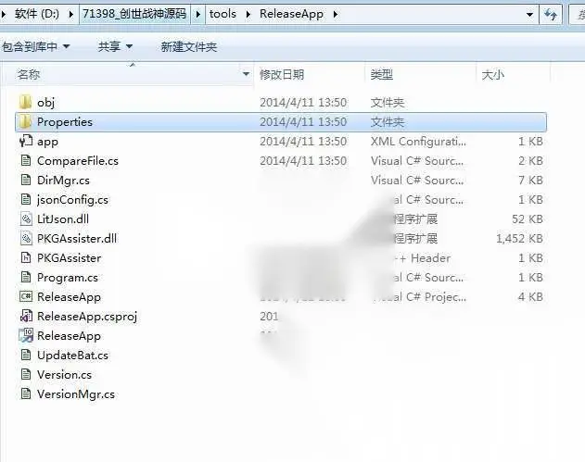Select the file name UpdateBat.cs
Viewport: 585px width, 462px height.
pos(72,356)
